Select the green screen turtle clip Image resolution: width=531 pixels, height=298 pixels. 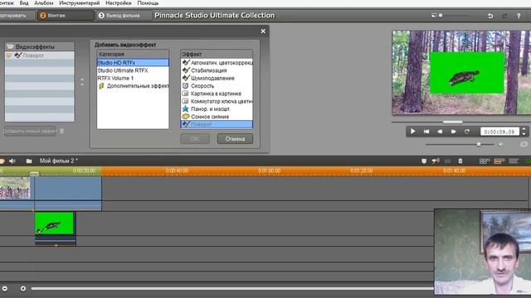click(55, 223)
